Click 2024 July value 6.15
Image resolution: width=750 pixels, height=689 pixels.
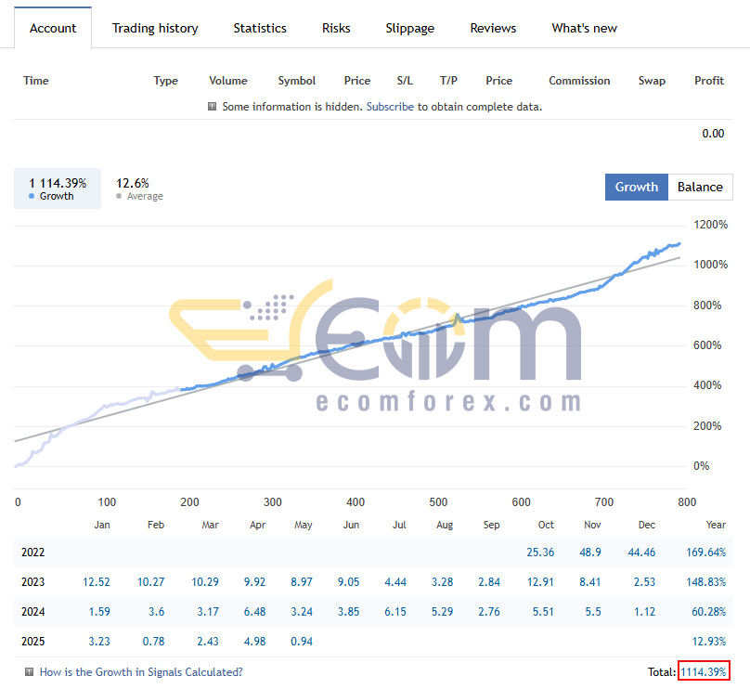click(x=395, y=612)
